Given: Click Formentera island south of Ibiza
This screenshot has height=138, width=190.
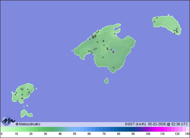Looking at the screenshot, I should (x=25, y=113).
